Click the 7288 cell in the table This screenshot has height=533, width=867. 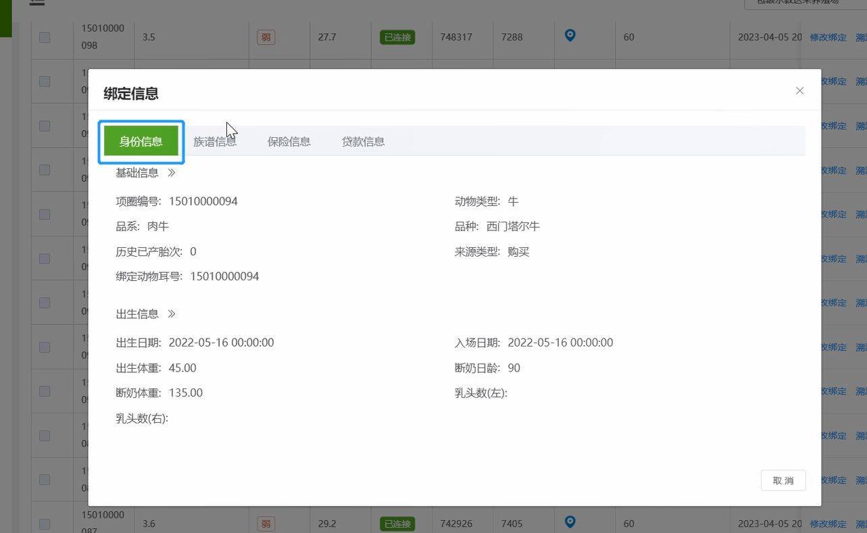512,37
